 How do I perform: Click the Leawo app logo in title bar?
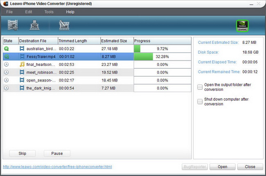point(6,4)
